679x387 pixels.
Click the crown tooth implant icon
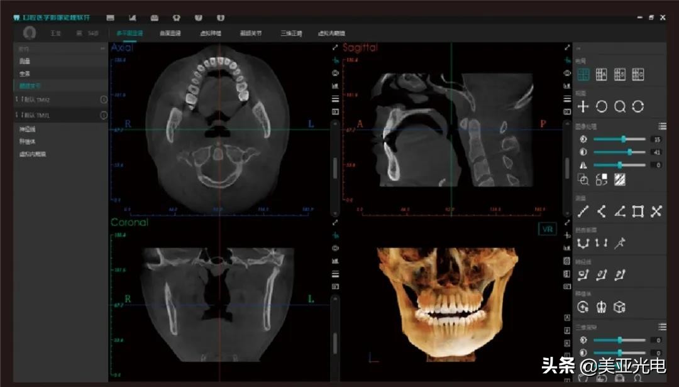tap(602, 307)
